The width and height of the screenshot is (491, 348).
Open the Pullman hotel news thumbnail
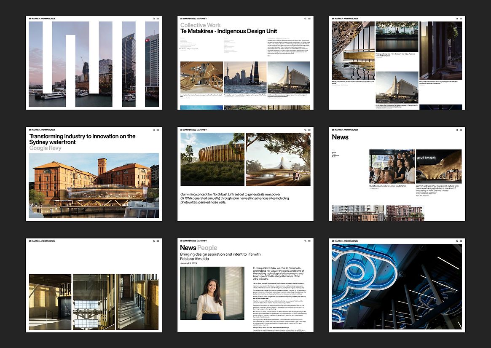(x=438, y=166)
